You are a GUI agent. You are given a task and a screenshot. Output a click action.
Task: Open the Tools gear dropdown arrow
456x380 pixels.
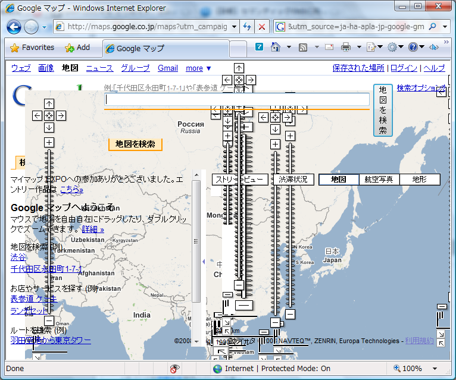click(x=401, y=47)
